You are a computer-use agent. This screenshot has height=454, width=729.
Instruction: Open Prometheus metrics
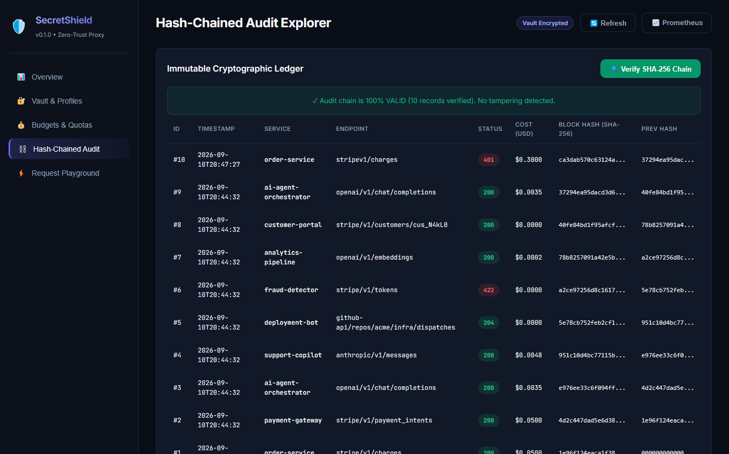click(677, 23)
